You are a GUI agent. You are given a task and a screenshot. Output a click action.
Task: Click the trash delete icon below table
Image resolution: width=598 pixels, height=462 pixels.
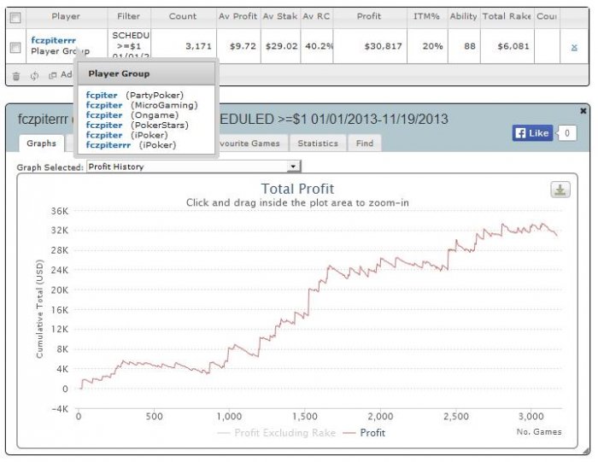[x=16, y=76]
